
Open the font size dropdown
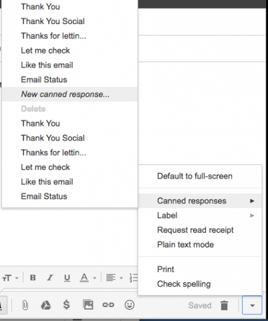pos(10,278)
